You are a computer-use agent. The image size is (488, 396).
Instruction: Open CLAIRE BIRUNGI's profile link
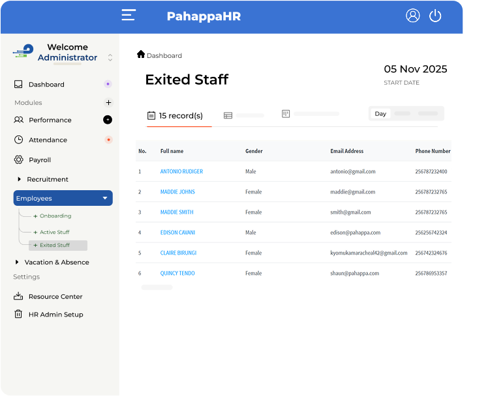178,253
